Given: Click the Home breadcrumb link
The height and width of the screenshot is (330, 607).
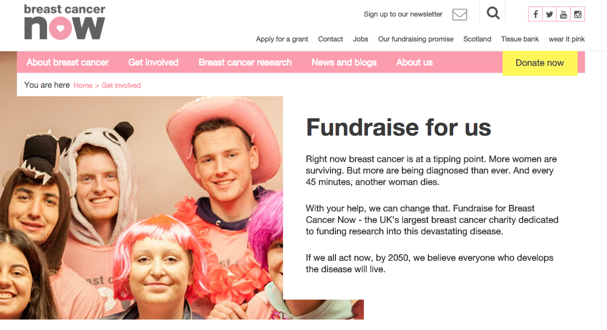Looking at the screenshot, I should click(83, 85).
